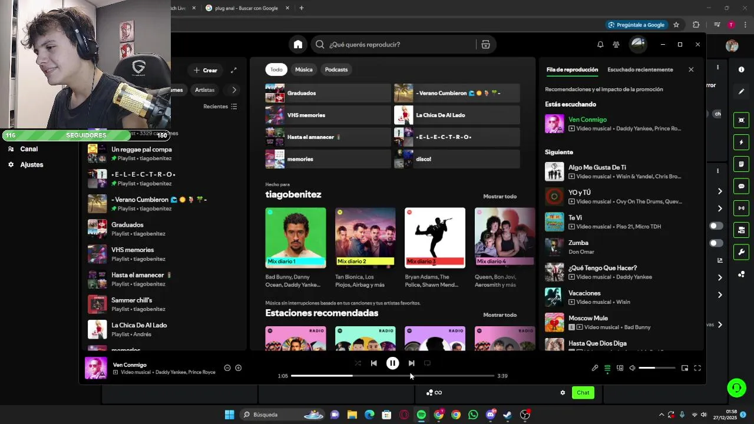
Task: Select the Música filter chip
Action: point(304,69)
